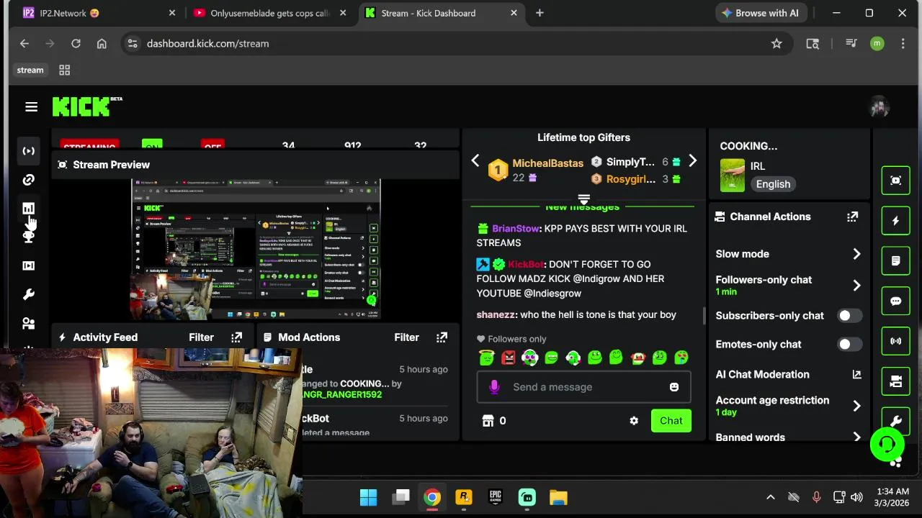Click the green Chat send button
The height and width of the screenshot is (518, 922).
(671, 421)
